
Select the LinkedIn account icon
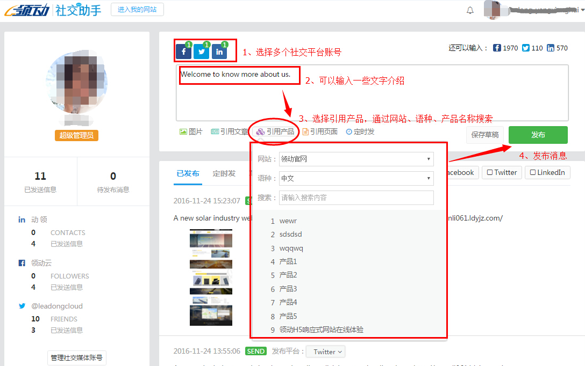pyautogui.click(x=219, y=52)
